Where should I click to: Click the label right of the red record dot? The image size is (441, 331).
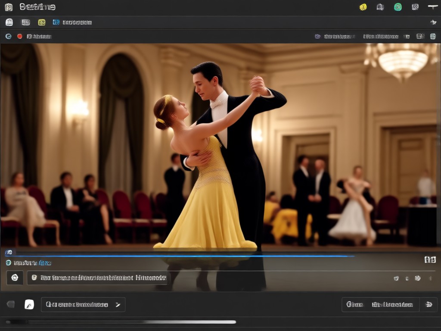click(39, 36)
